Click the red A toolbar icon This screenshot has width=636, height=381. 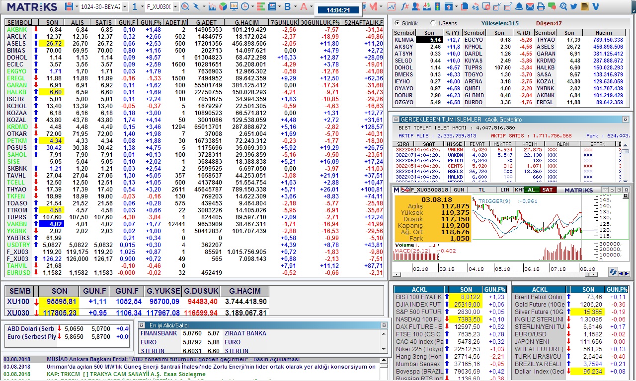pos(303,6)
